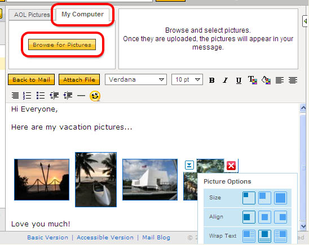Open the Accessible Version link
309x245 pixels.
105,238
